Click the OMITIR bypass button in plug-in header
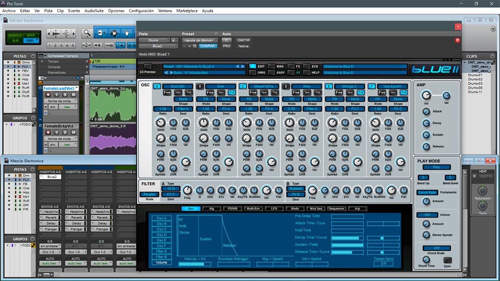500x281 pixels. click(x=243, y=40)
